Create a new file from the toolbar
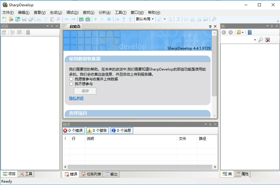Viewport: 280px width, 185px height. point(4,19)
